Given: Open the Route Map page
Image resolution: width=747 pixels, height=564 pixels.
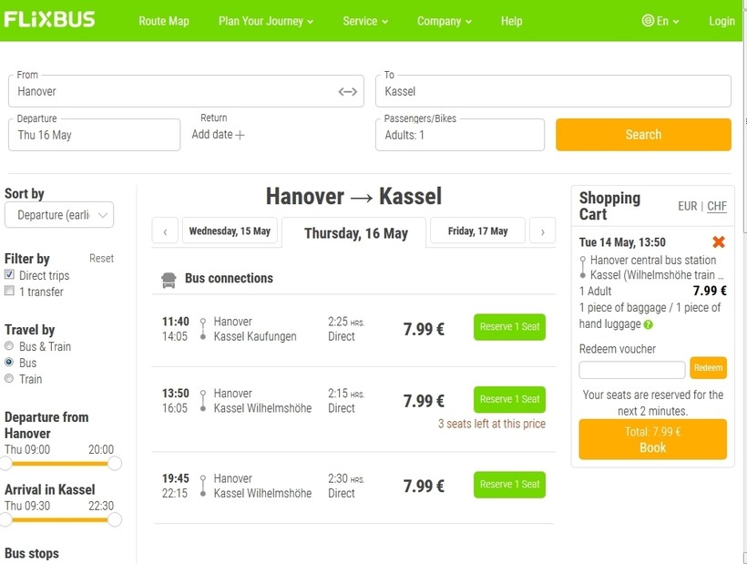Looking at the screenshot, I should [164, 21].
